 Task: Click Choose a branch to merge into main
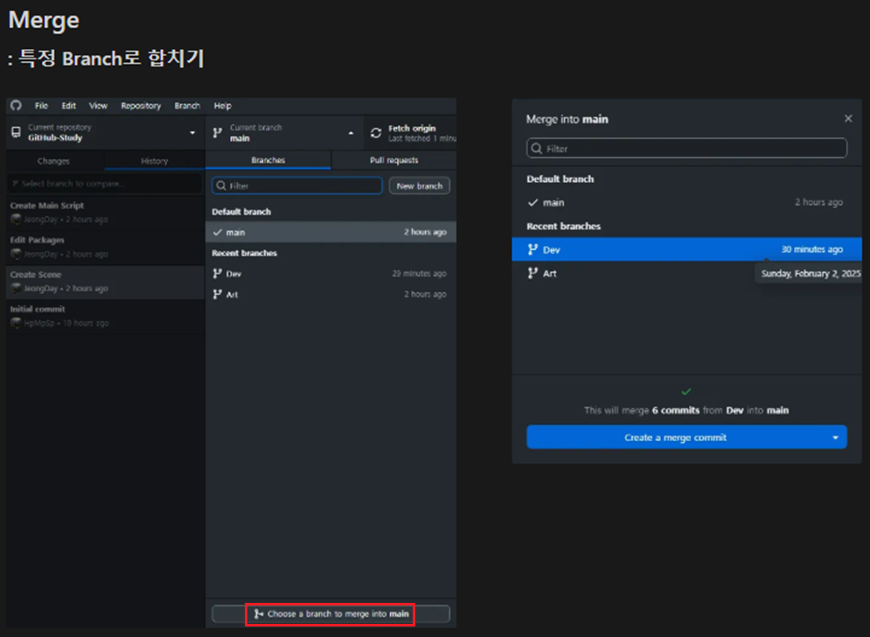(331, 613)
